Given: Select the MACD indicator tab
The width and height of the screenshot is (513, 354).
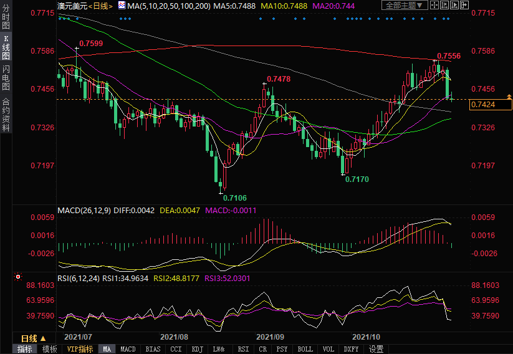Looking at the screenshot, I should tap(128, 349).
